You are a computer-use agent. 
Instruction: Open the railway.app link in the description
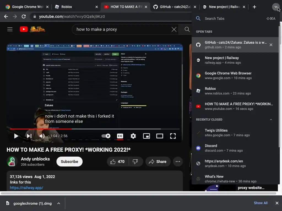pyautogui.click(x=26, y=188)
